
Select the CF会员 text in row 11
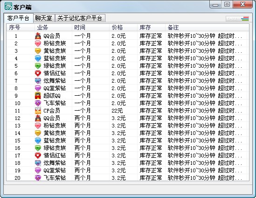point(52,111)
